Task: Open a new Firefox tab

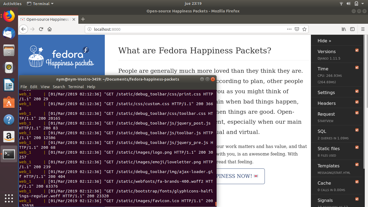Action: 83,19
